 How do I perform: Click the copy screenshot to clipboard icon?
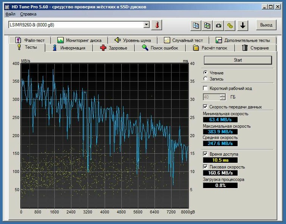point(207,25)
